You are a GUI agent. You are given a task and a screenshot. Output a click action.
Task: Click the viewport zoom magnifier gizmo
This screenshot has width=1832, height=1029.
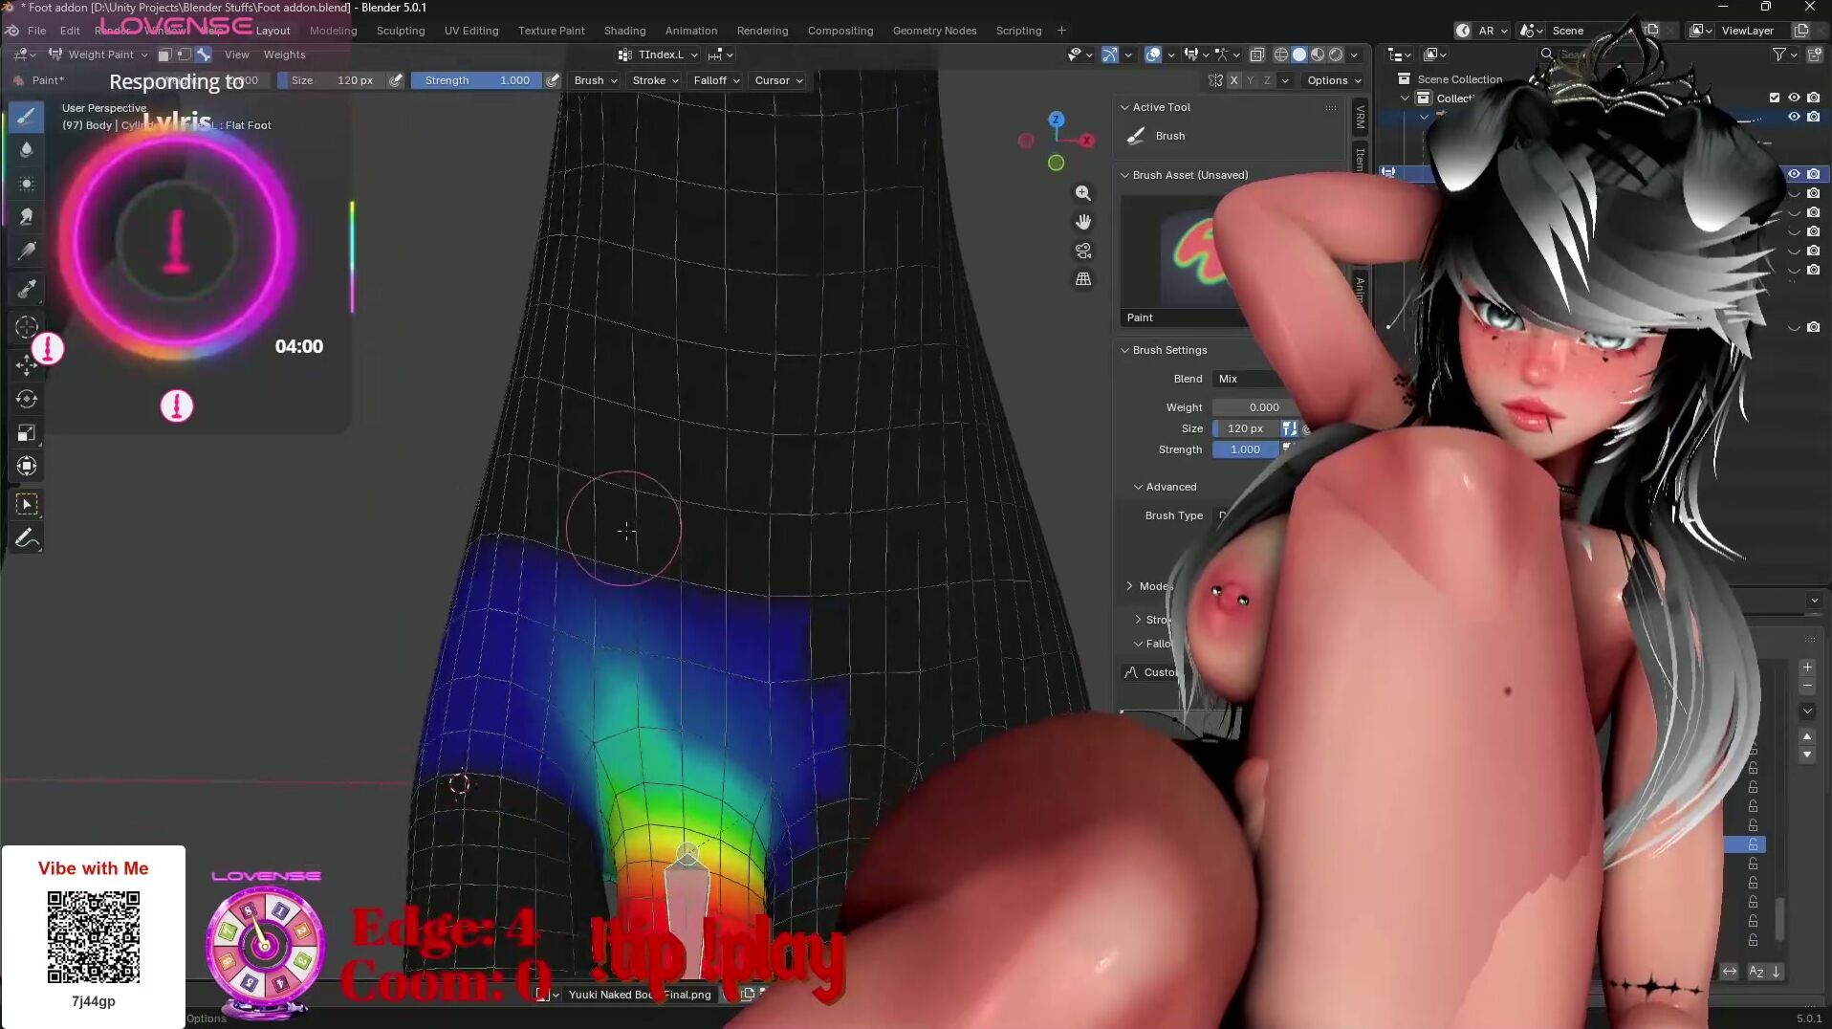[x=1083, y=193]
